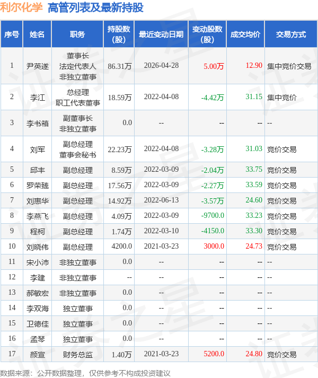Click the 高管列表及最新持股 title
318x378 pixels.
pos(95,7)
